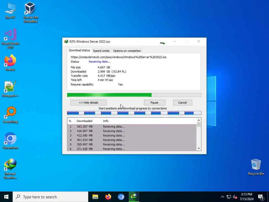Click the Info column header

(148, 121)
